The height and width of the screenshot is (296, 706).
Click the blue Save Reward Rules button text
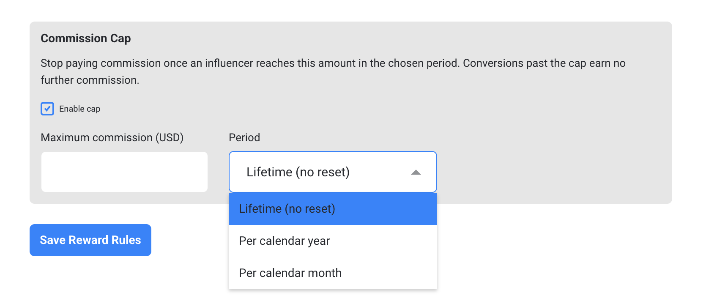tap(90, 240)
